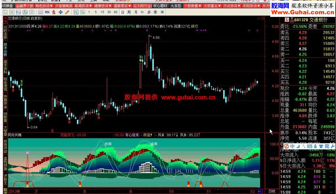
Task: Open the 快赢资金 sidebar tab
Action: click(5, 101)
